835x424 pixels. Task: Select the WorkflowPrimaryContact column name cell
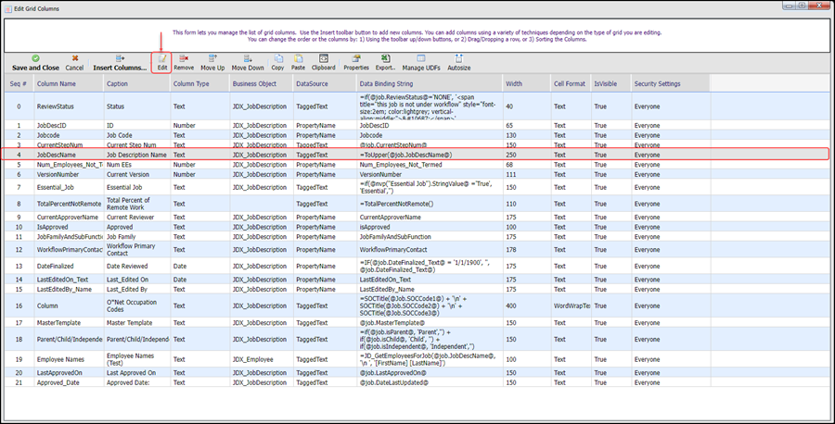[69, 249]
